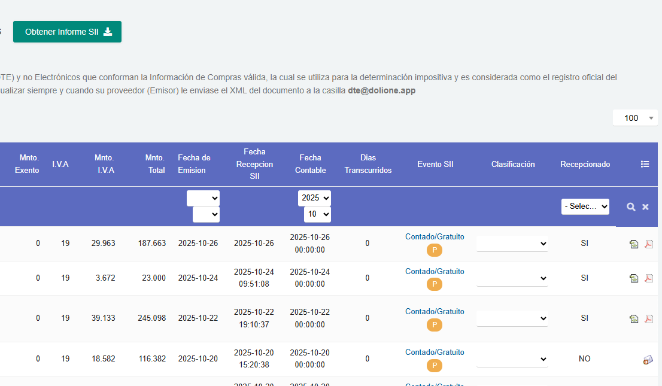
Task: Click the Evento SII column header
Action: [x=435, y=164]
